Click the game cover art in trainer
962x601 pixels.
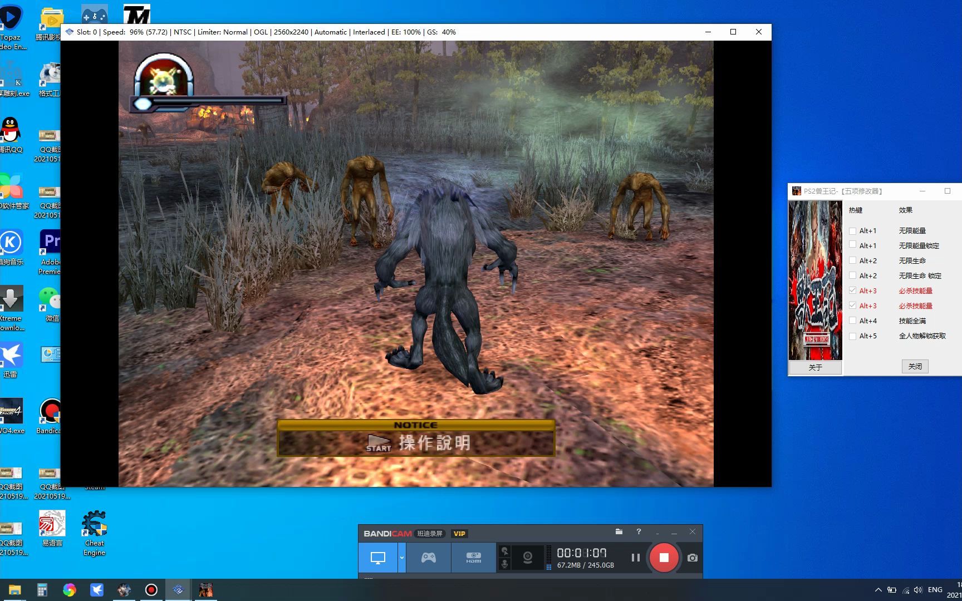[815, 280]
